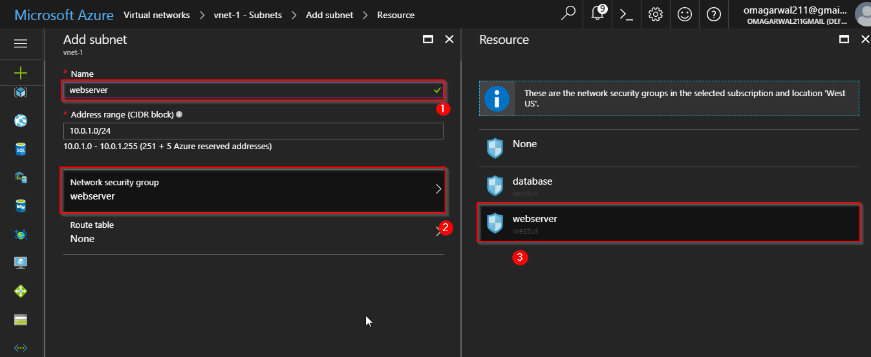This screenshot has width=871, height=357.
Task: Click the info icon in Resource blade
Action: click(497, 98)
